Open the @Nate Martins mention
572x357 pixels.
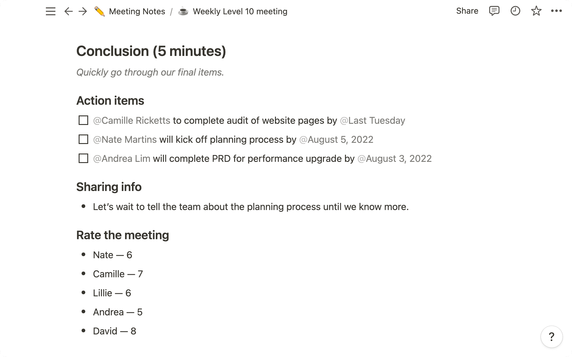(125, 140)
